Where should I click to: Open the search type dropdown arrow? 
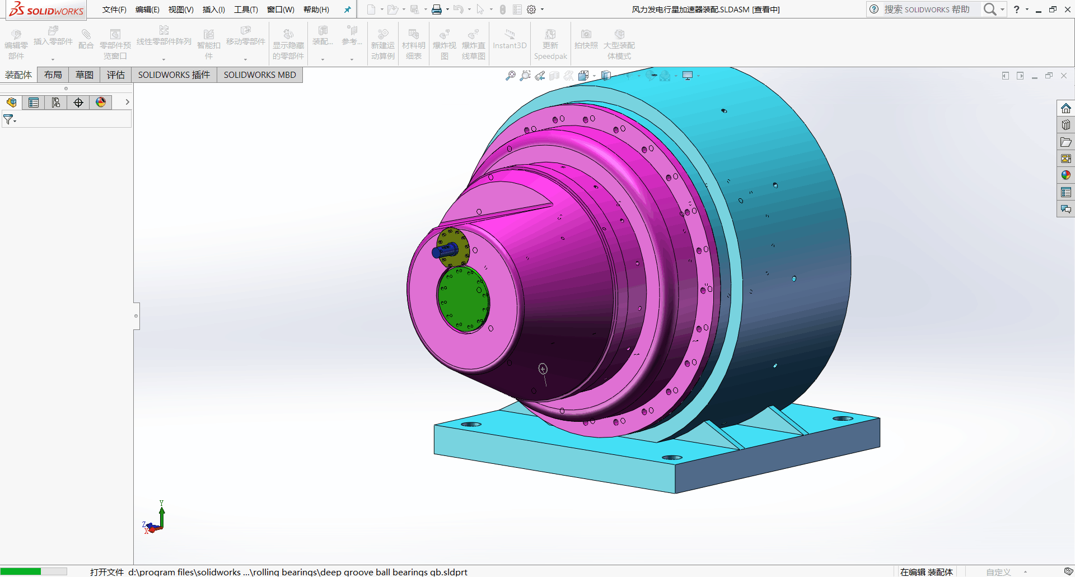coord(1002,10)
